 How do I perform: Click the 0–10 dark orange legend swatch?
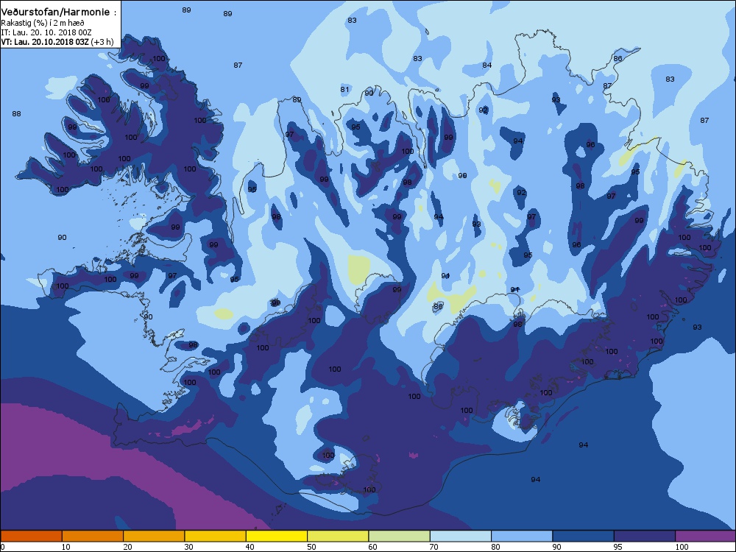click(31, 536)
